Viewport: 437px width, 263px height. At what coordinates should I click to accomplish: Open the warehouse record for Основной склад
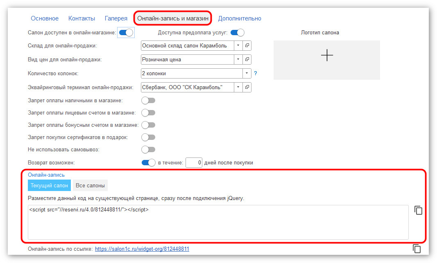[247, 45]
